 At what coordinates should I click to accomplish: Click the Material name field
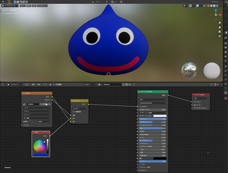(112, 84)
